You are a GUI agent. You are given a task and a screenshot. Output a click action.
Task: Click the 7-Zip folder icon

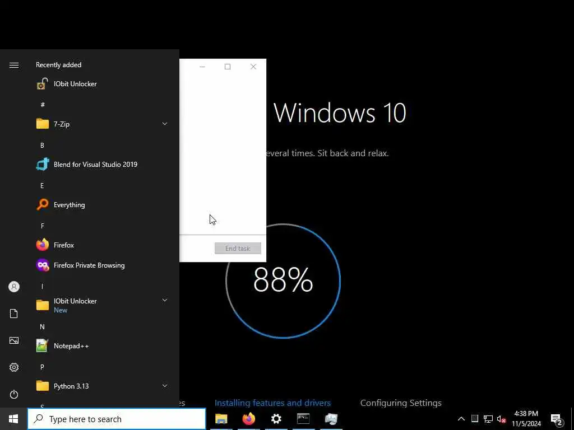(x=43, y=124)
